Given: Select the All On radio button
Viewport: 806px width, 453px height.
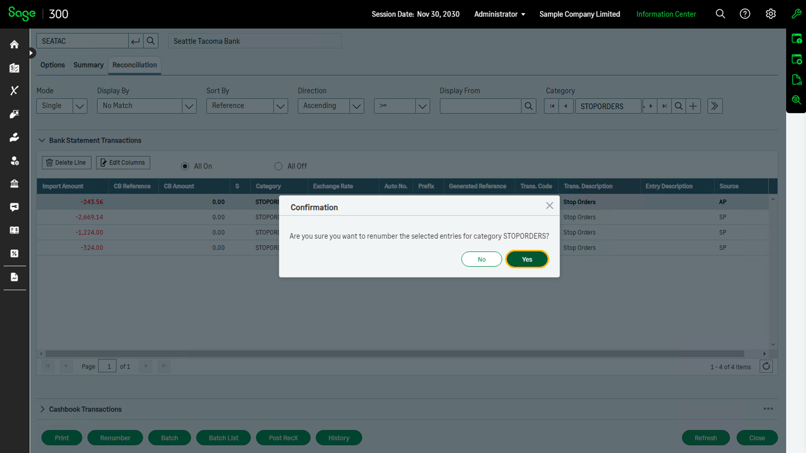Looking at the screenshot, I should click(185, 166).
